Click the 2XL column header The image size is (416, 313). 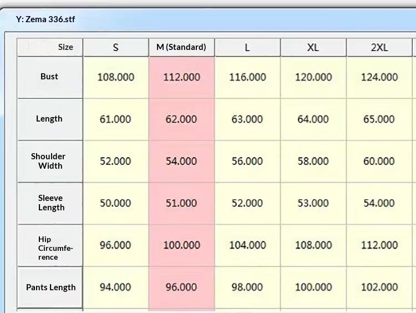pyautogui.click(x=379, y=48)
